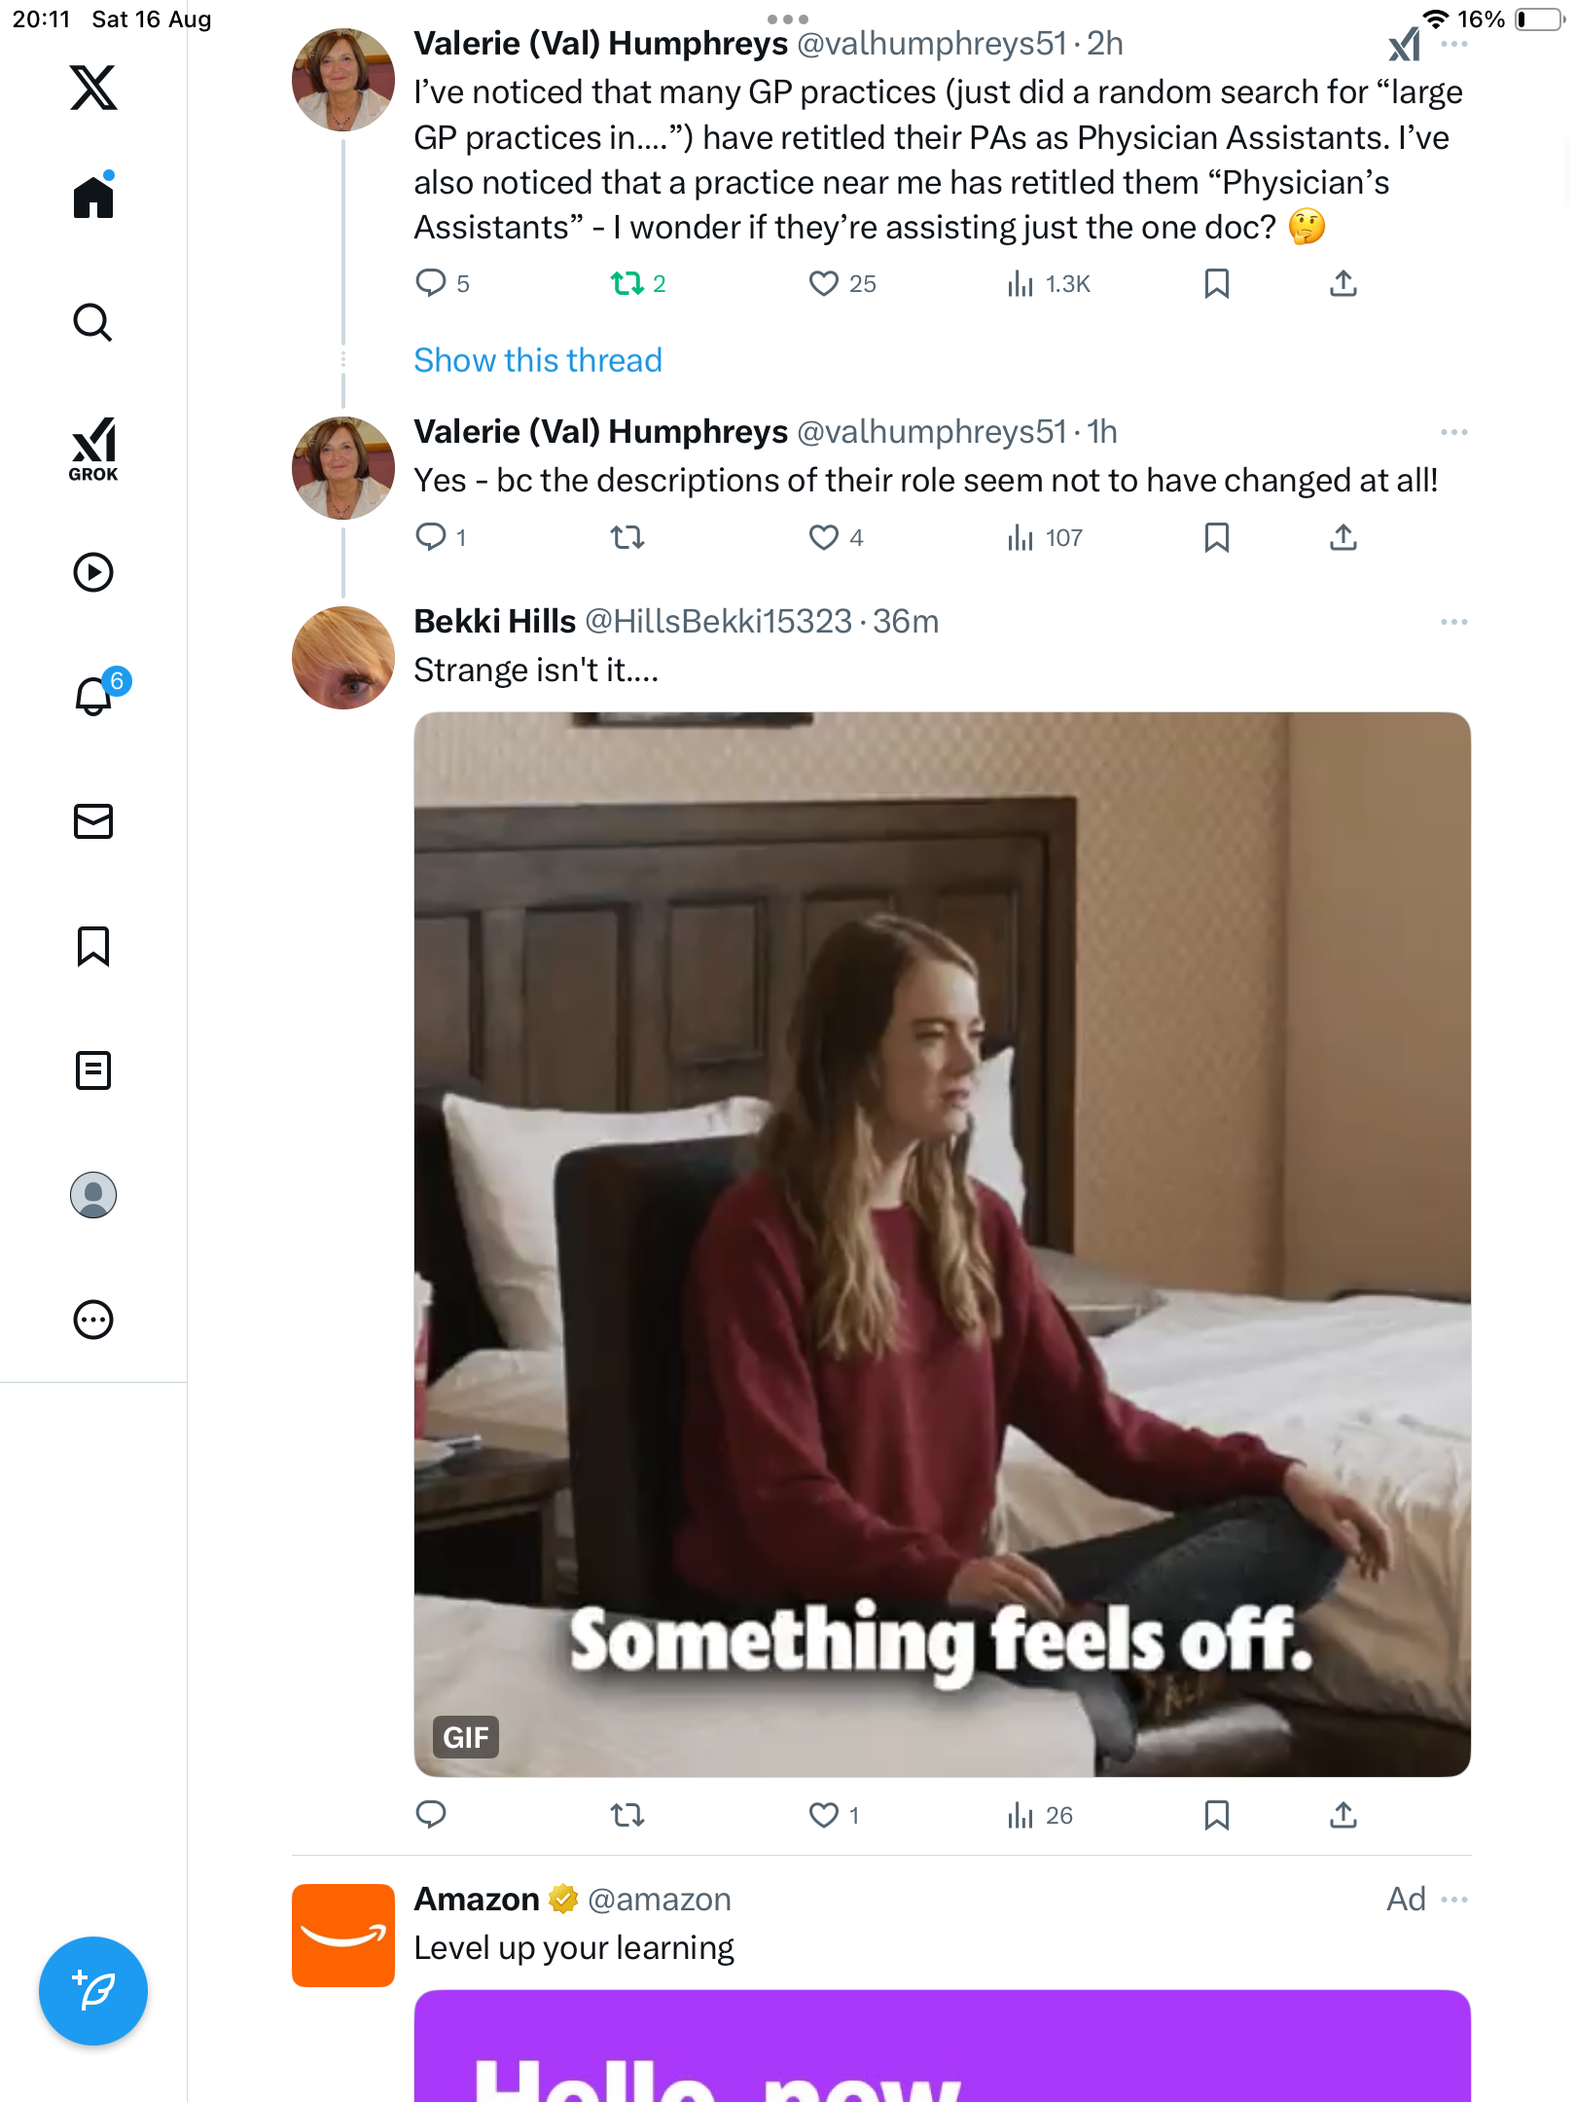This screenshot has height=2102, width=1576.
Task: Go to Home tab in sidebar
Action: pyautogui.click(x=93, y=198)
